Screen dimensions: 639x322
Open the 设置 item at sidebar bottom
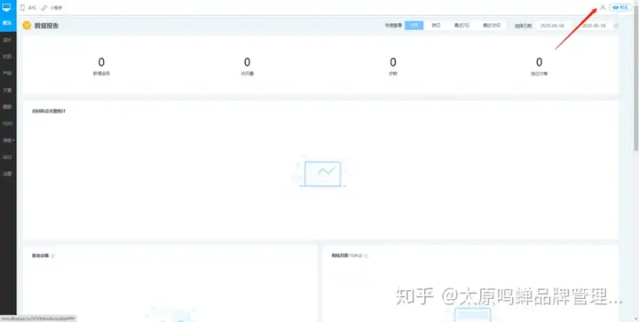point(8,173)
